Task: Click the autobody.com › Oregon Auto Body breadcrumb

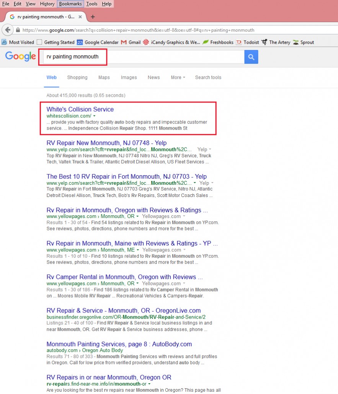Action: (x=85, y=350)
